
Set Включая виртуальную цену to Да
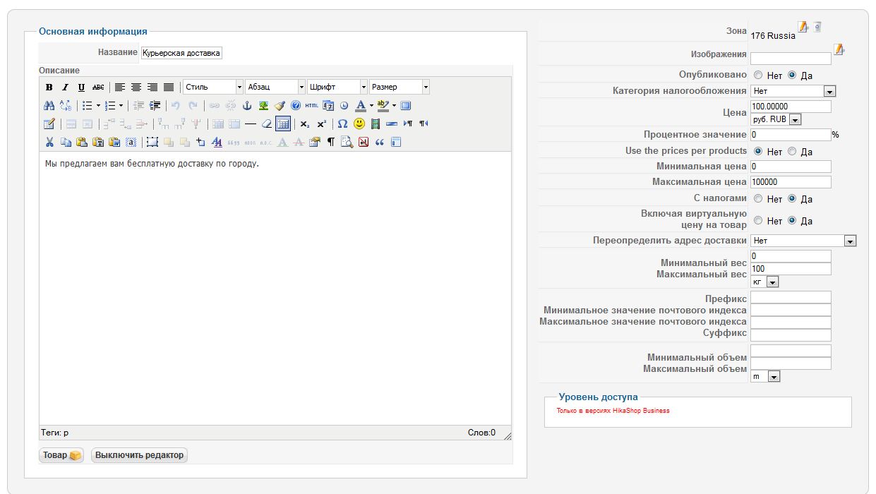pyautogui.click(x=792, y=221)
